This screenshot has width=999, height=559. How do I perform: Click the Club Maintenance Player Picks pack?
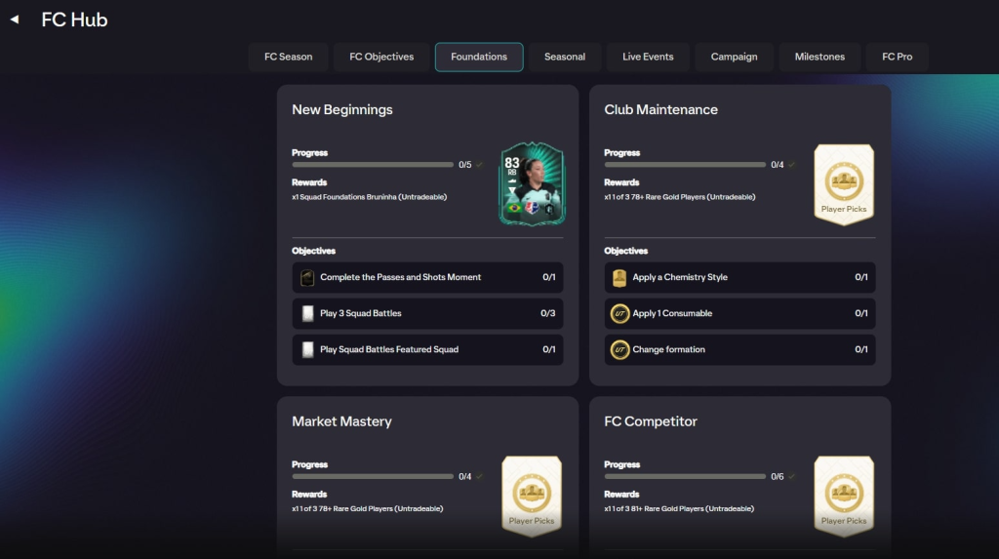tap(844, 184)
